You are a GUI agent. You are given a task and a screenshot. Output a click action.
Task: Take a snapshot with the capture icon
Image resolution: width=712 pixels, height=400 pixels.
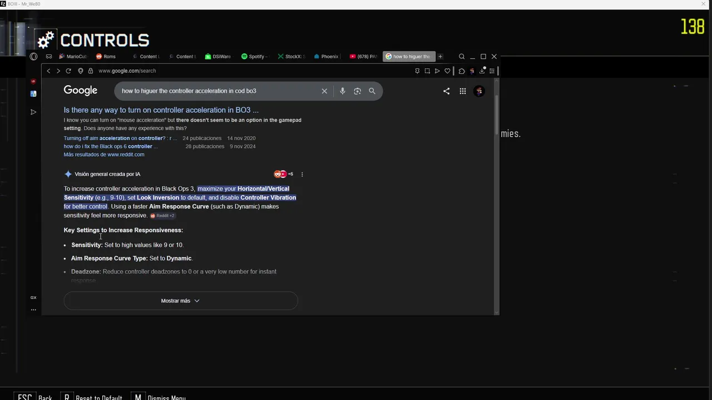tap(427, 71)
